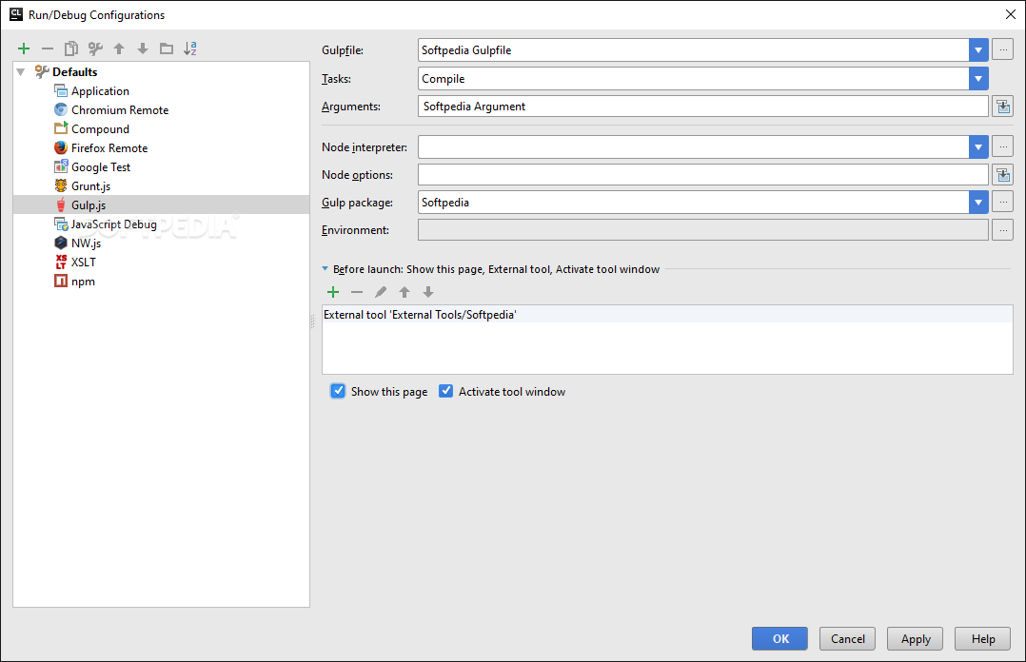Image resolution: width=1026 pixels, height=662 pixels.
Task: Select XSLT configuration type
Action: [83, 262]
